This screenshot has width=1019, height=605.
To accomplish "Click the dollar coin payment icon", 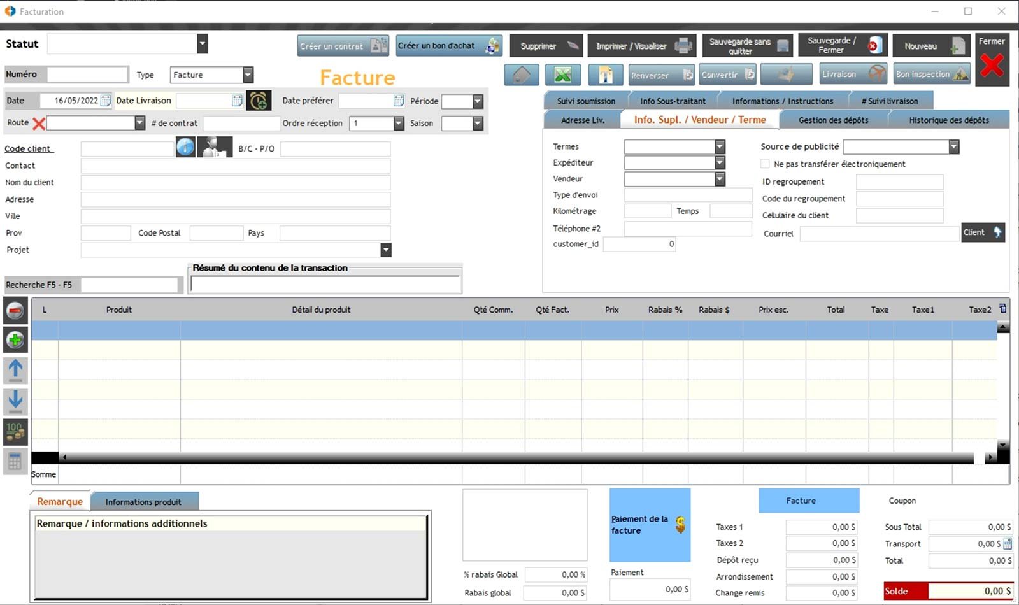I will point(680,525).
